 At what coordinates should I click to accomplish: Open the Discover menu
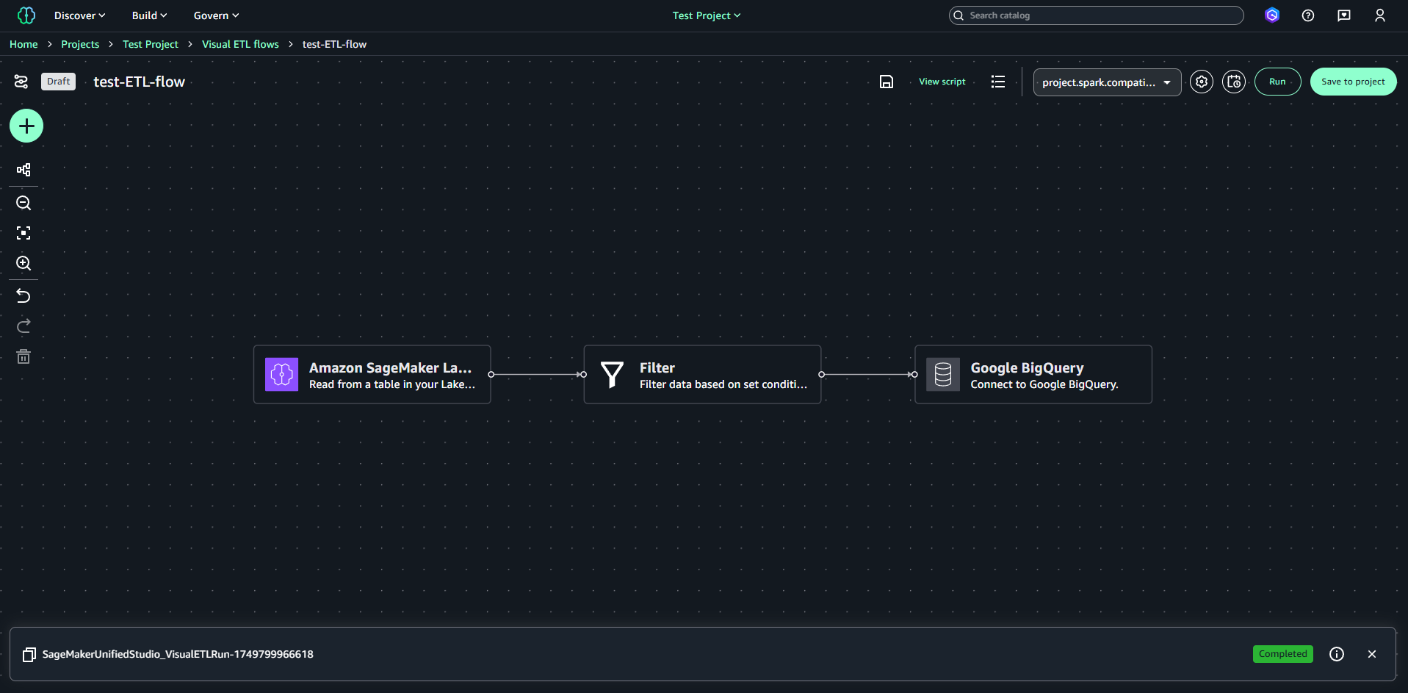click(79, 15)
